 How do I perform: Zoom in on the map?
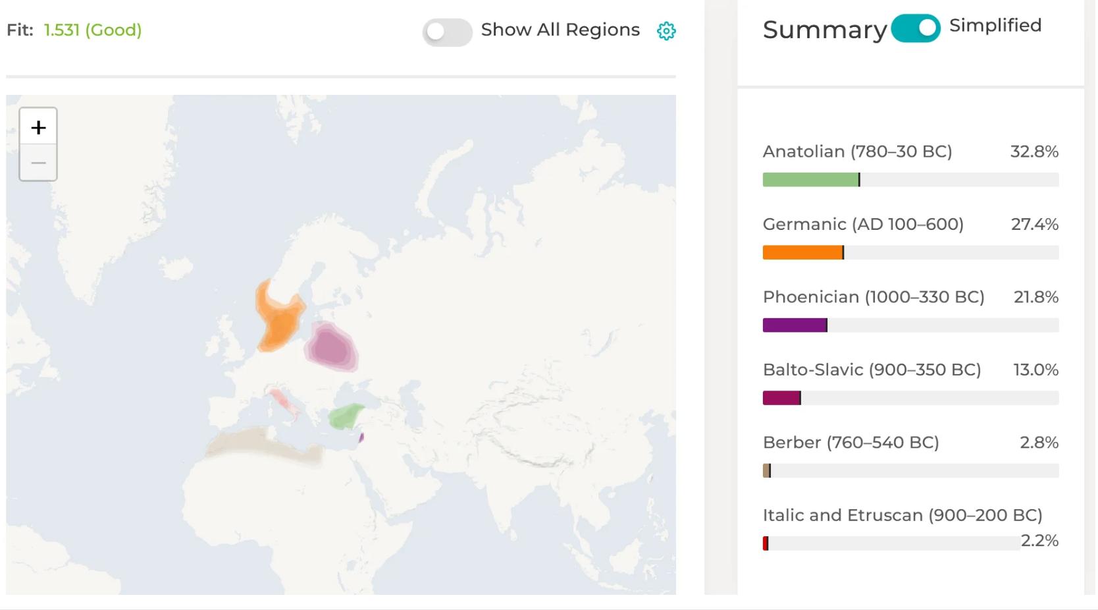coord(38,127)
